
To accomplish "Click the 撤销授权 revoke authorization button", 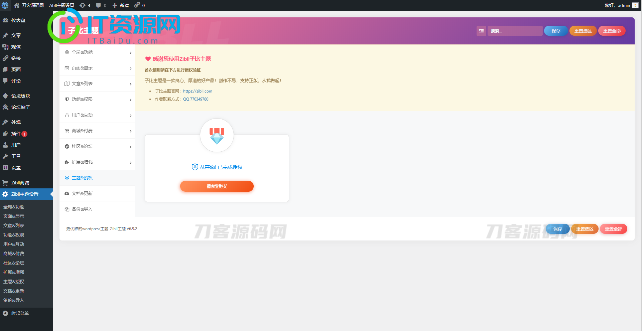I will (217, 186).
